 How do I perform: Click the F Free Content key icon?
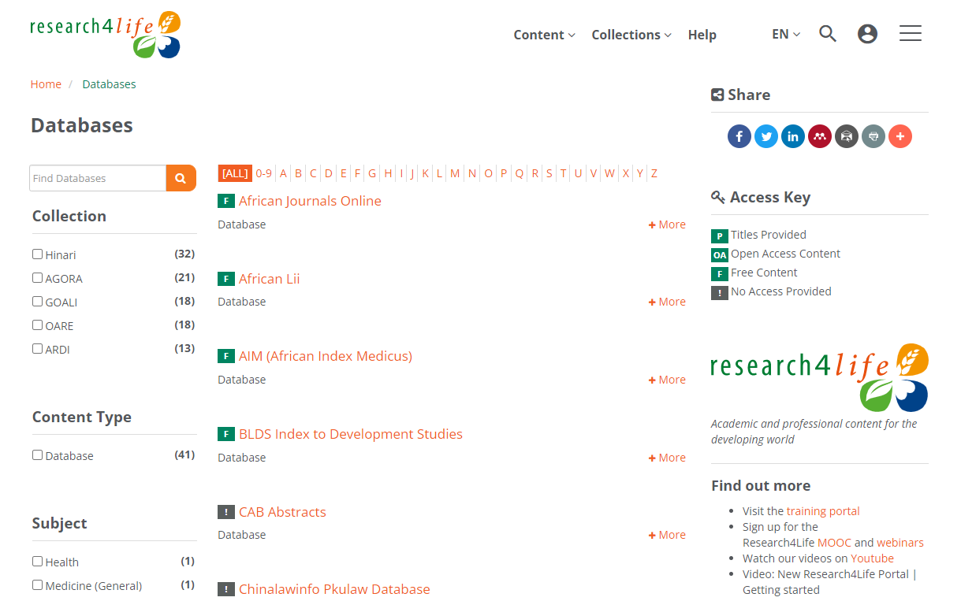719,273
